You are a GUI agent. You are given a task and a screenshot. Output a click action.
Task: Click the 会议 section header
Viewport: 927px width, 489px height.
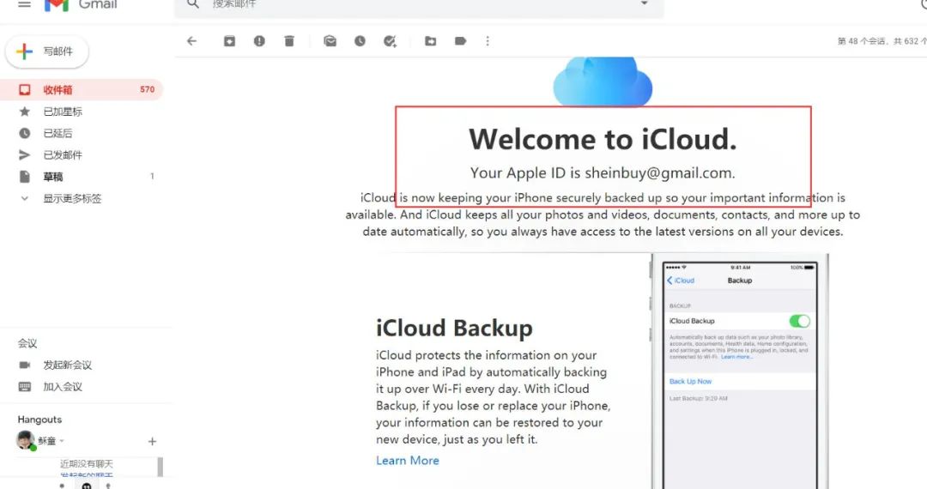(27, 343)
